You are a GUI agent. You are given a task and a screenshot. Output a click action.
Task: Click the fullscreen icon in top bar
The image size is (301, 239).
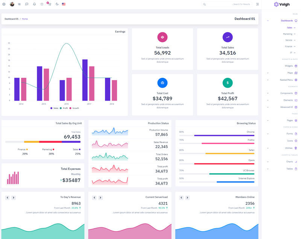(42, 4)
